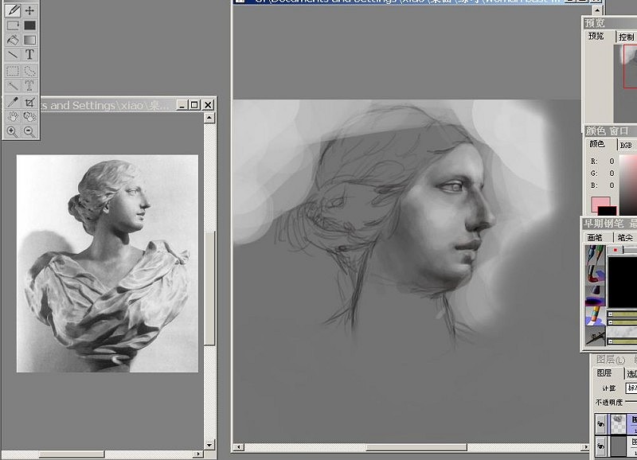Switch to the 控制 tab
Screen dimensions: 637x460
pos(626,37)
